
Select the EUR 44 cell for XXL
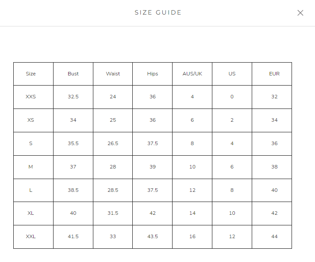[274, 236]
